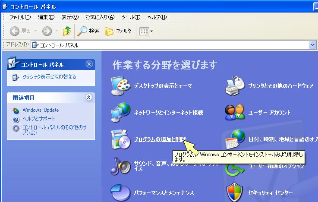The width and height of the screenshot is (318, 202).
Task: Click the User Accounts two people icon
Action: pyautogui.click(x=235, y=112)
